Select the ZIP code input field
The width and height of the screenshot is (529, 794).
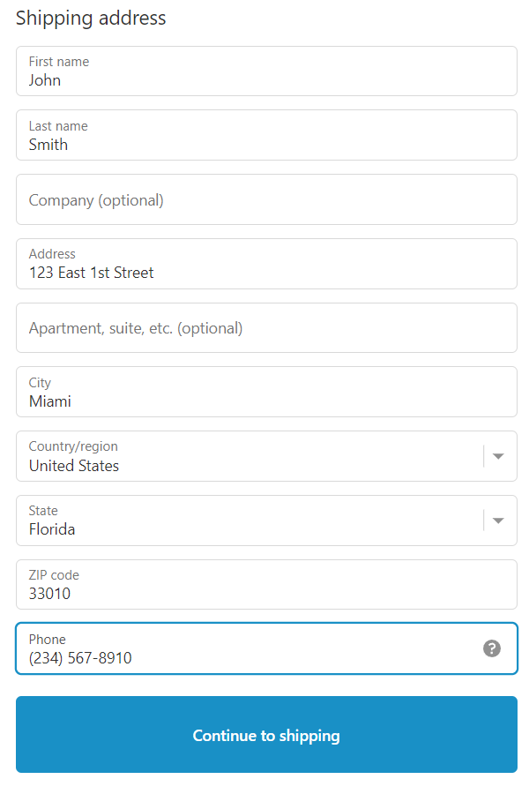266,585
